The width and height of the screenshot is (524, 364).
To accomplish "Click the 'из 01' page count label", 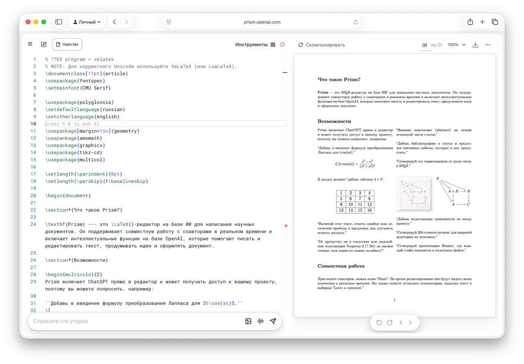I will coord(437,45).
